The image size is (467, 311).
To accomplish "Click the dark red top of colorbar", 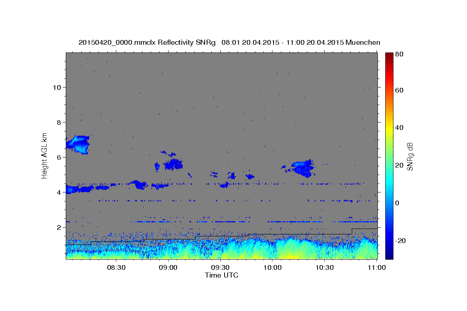I will coord(389,56).
